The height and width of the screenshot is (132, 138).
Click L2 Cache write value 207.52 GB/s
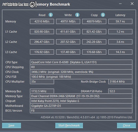[x=68, y=42]
